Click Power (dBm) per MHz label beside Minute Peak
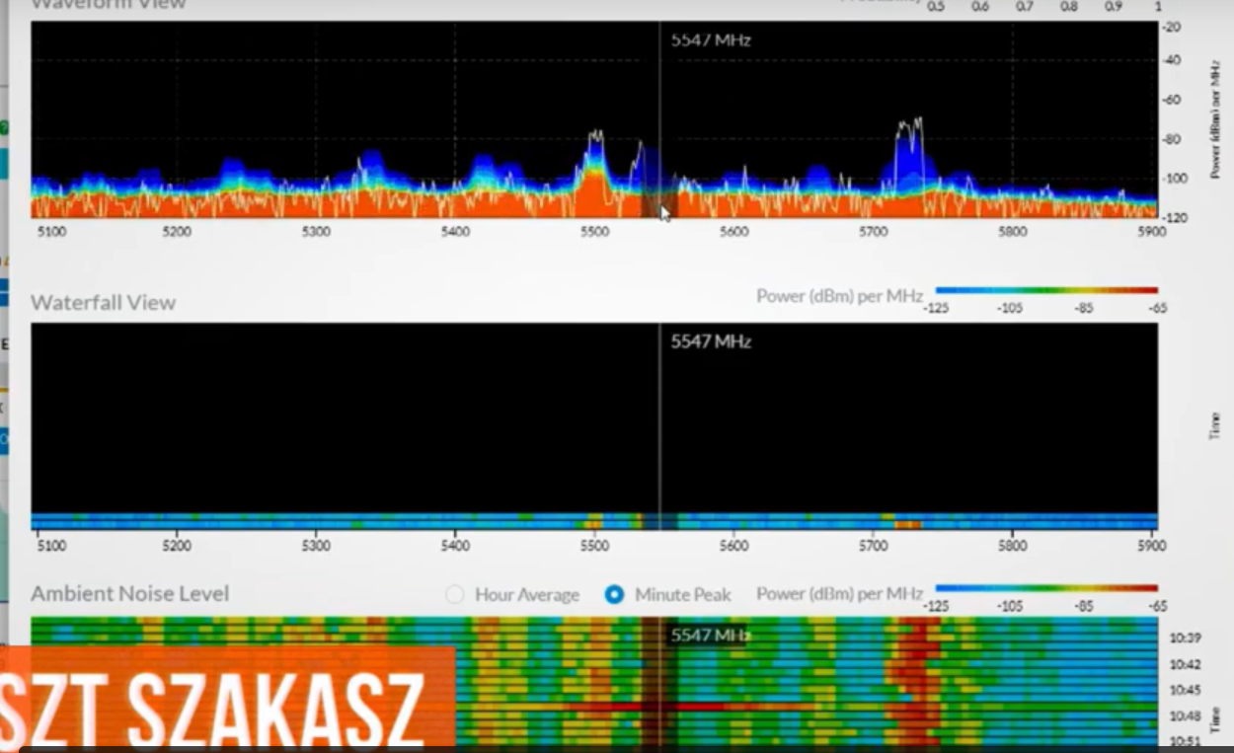Screen dimensions: 1234x753 click(x=839, y=594)
